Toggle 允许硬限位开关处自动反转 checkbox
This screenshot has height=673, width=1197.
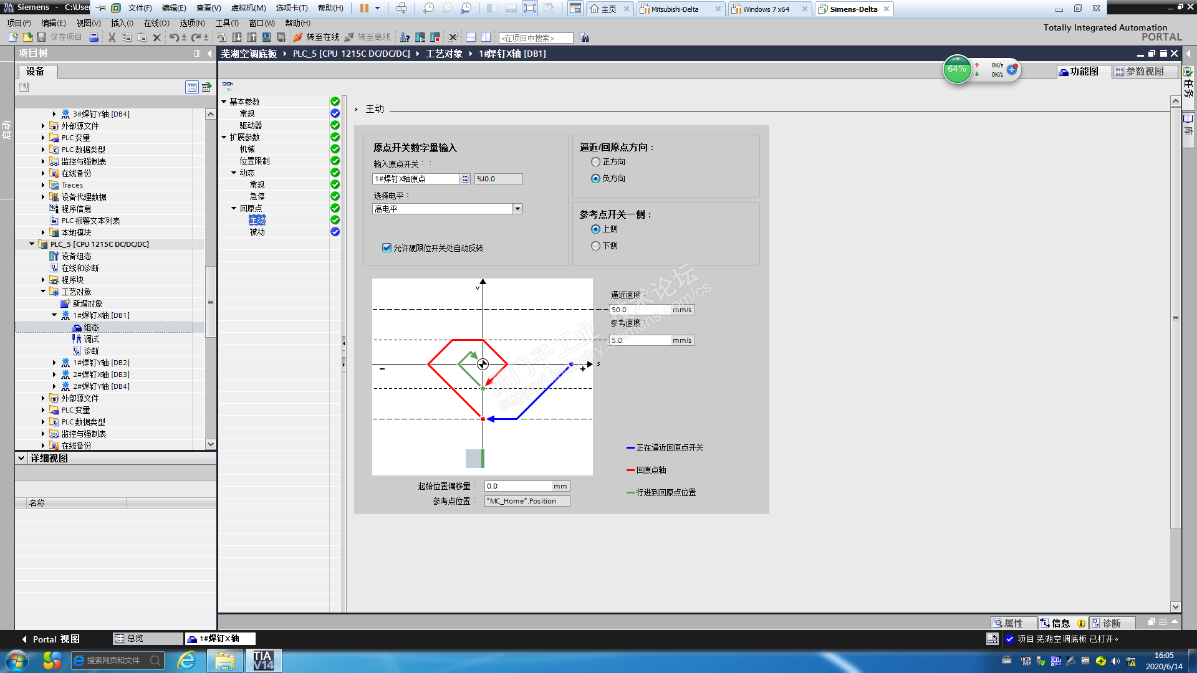[x=387, y=248]
